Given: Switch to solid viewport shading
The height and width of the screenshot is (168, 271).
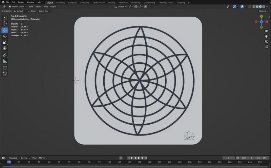Looking at the screenshot, I should tap(257, 7).
